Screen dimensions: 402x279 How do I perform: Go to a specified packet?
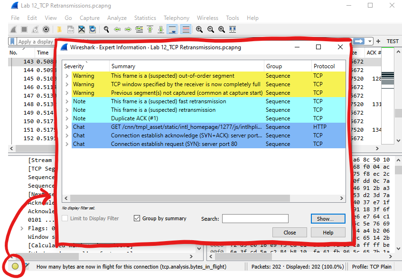click(x=139, y=29)
